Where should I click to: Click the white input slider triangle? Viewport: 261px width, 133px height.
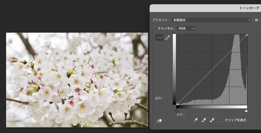coord(246,111)
